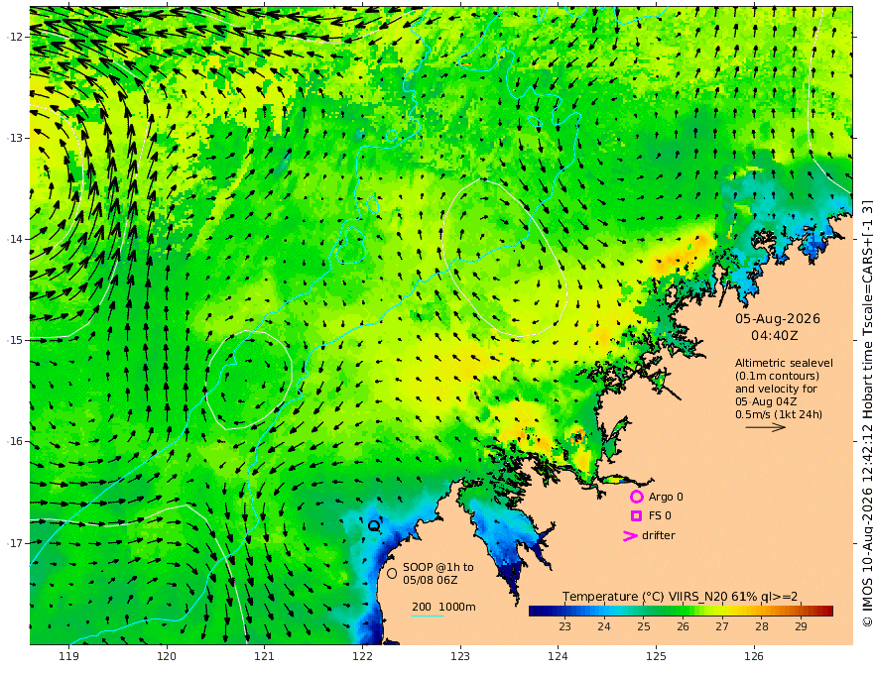Click the 27 tick label under colorbar
Viewport: 873px width, 674px height.
click(722, 626)
